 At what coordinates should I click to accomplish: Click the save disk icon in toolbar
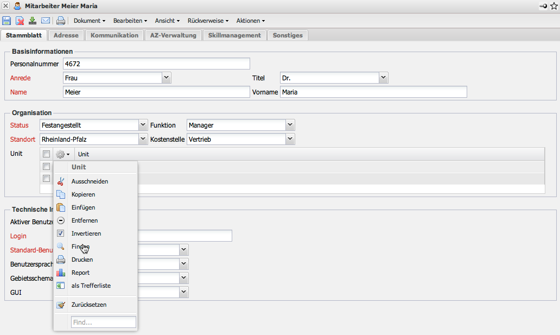pyautogui.click(x=7, y=21)
